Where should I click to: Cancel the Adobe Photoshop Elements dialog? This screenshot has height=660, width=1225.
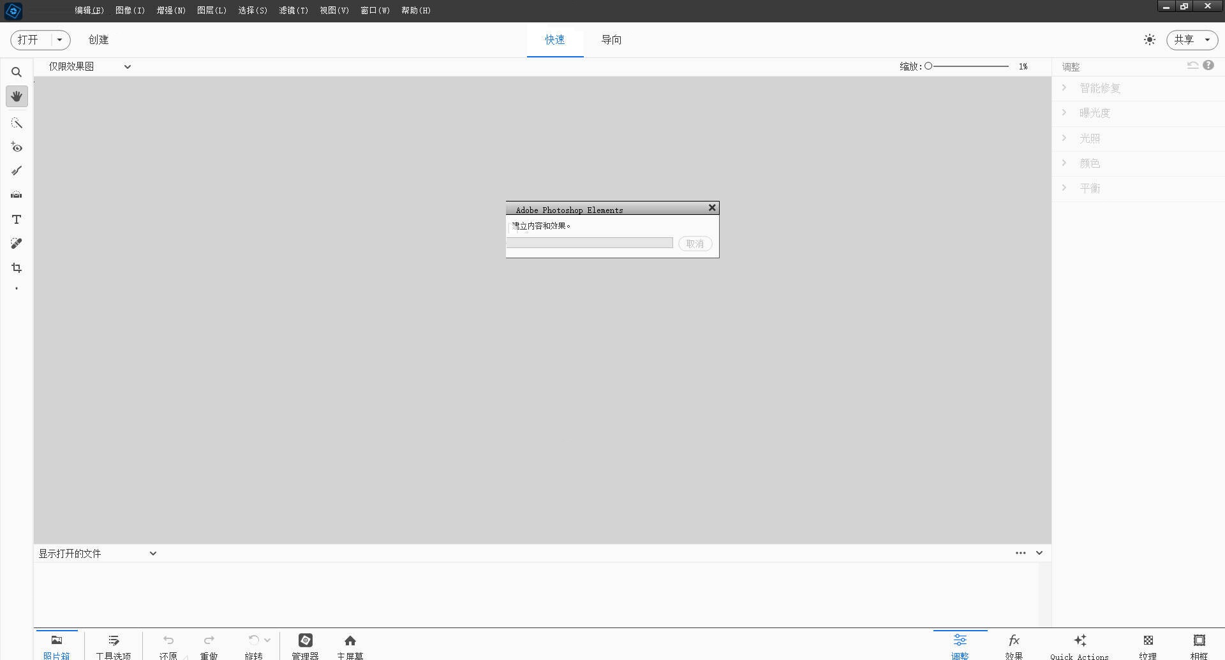tap(695, 244)
